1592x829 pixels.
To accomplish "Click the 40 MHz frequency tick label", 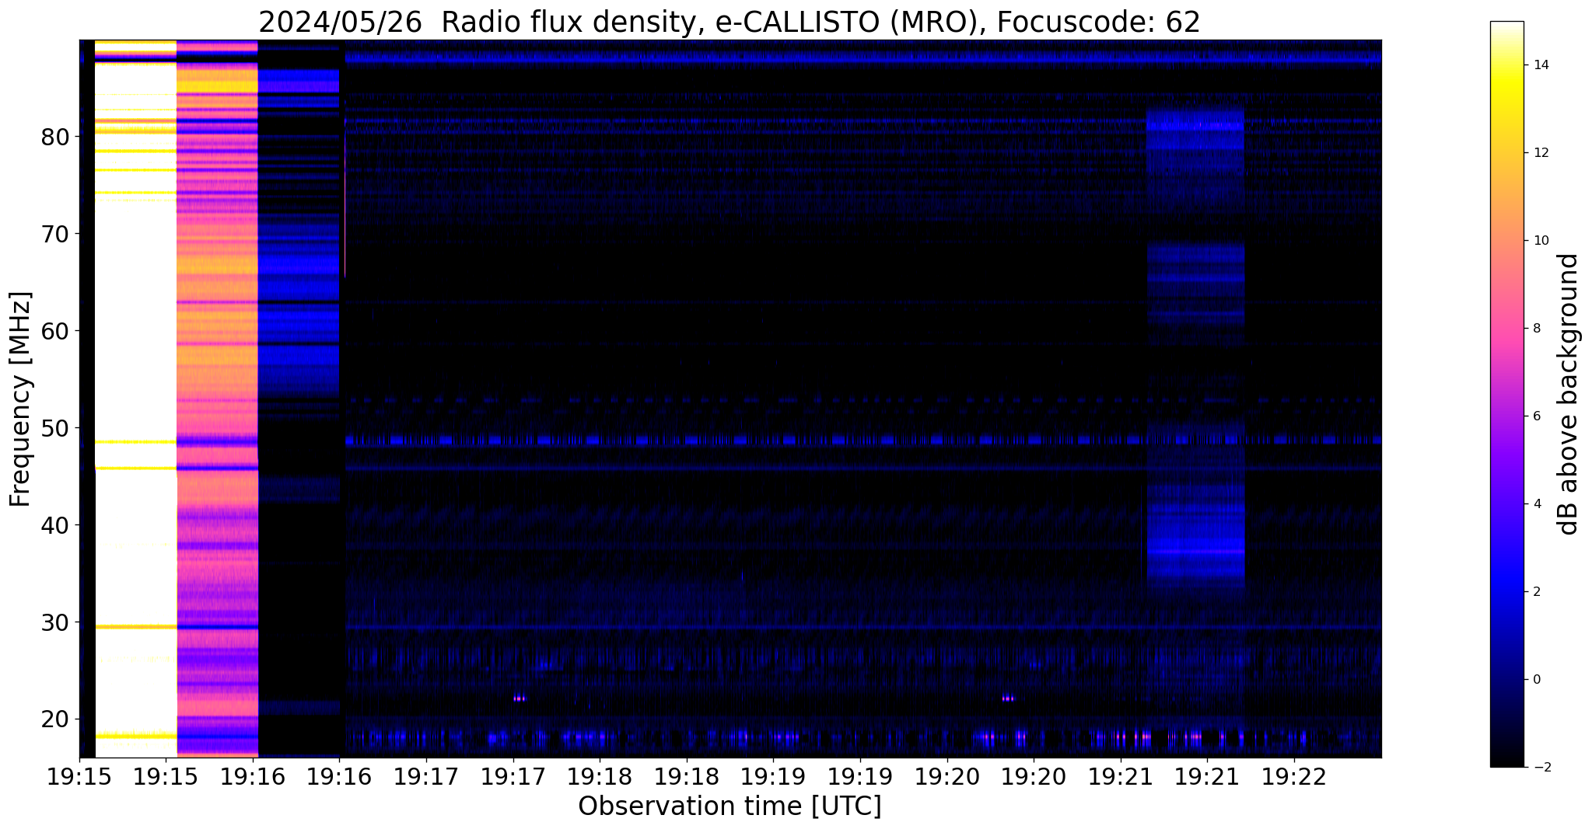I will (x=55, y=525).
